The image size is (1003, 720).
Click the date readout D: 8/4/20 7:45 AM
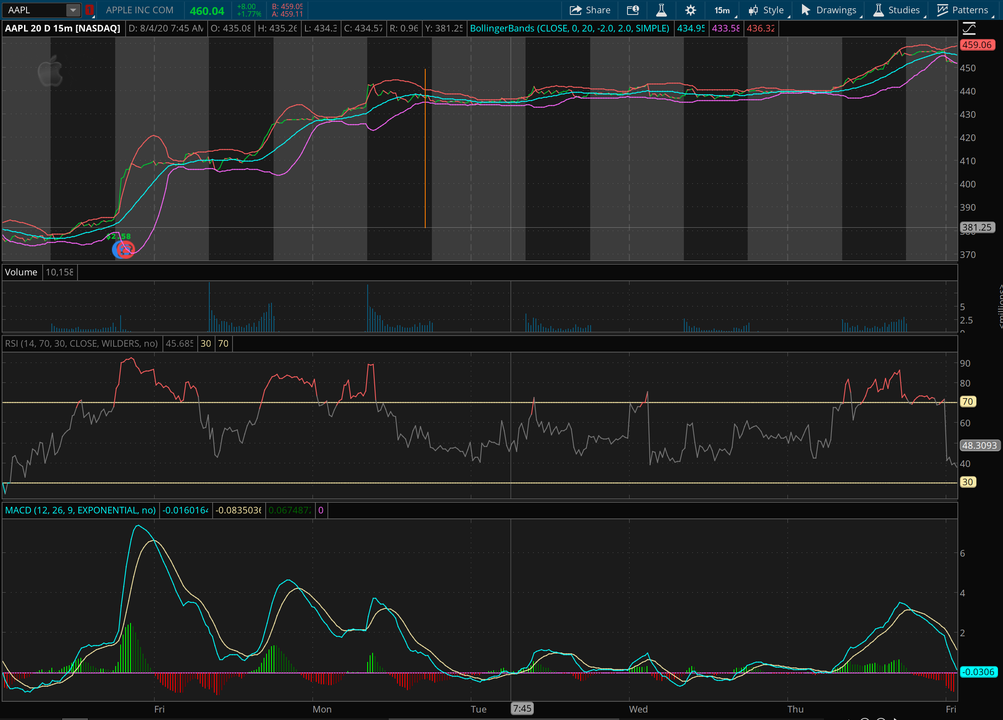click(x=166, y=28)
